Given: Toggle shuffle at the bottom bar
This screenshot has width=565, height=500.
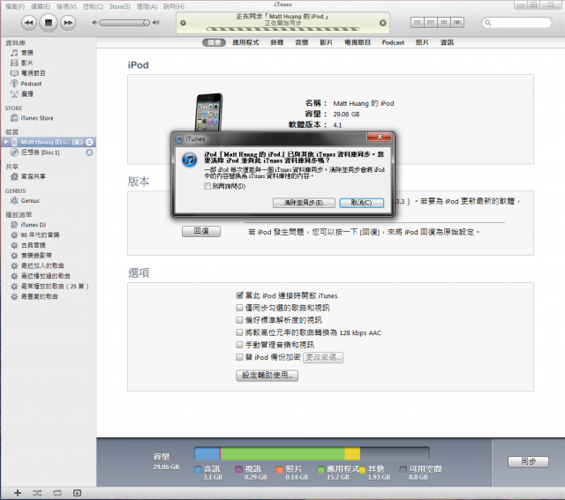Looking at the screenshot, I should [37, 493].
